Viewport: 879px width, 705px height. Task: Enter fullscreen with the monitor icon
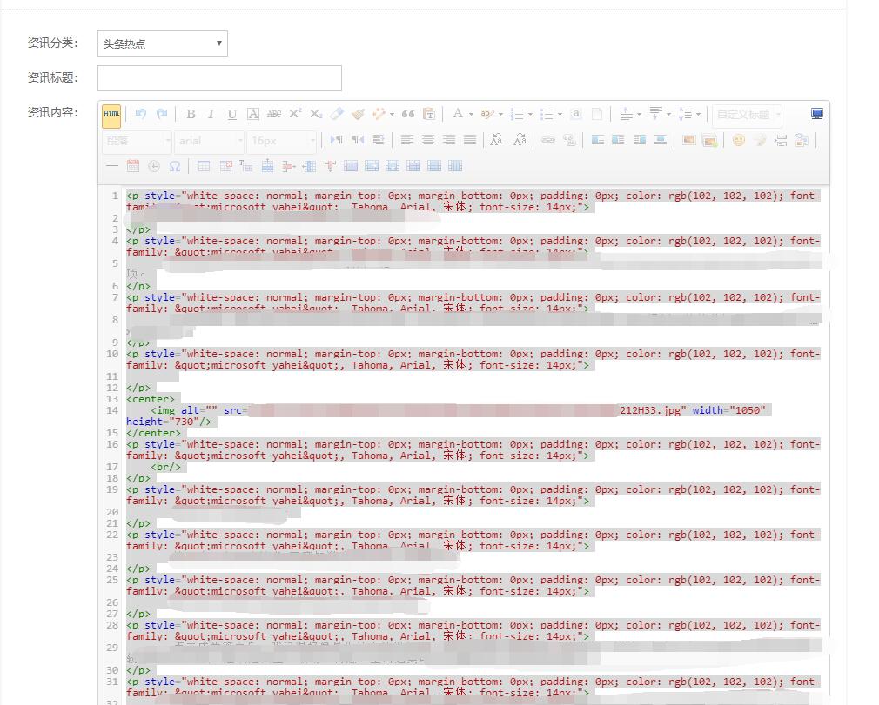816,114
